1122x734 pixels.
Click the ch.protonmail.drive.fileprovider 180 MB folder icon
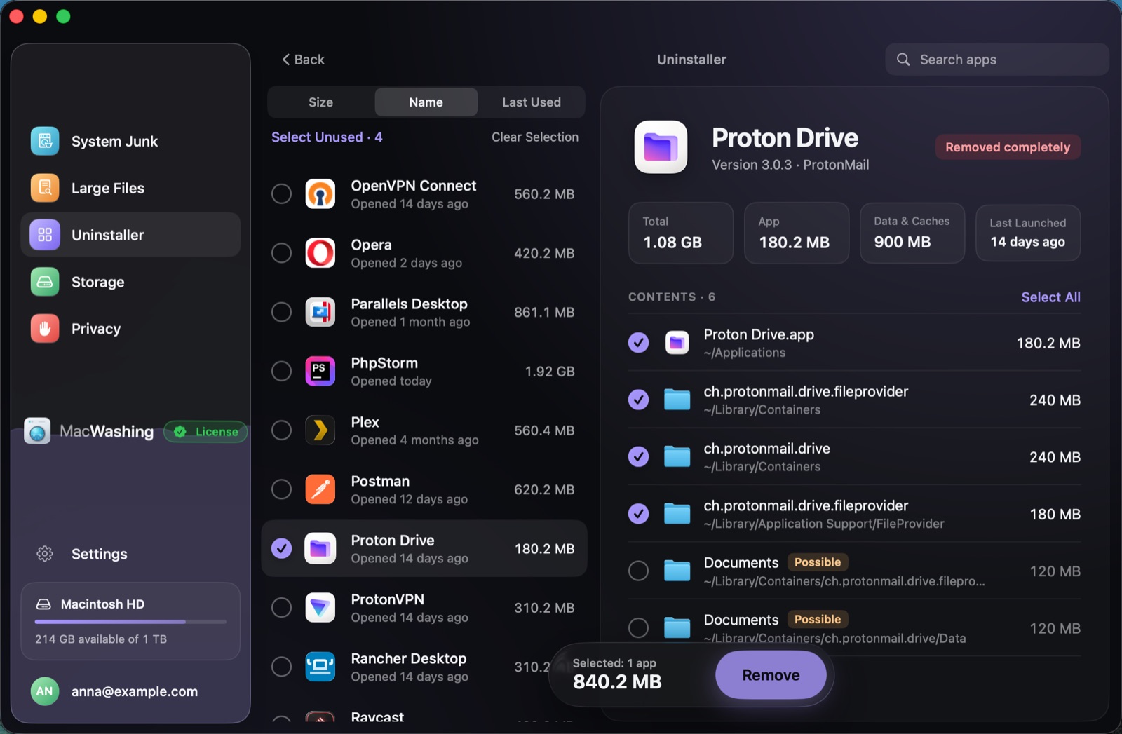pos(677,514)
